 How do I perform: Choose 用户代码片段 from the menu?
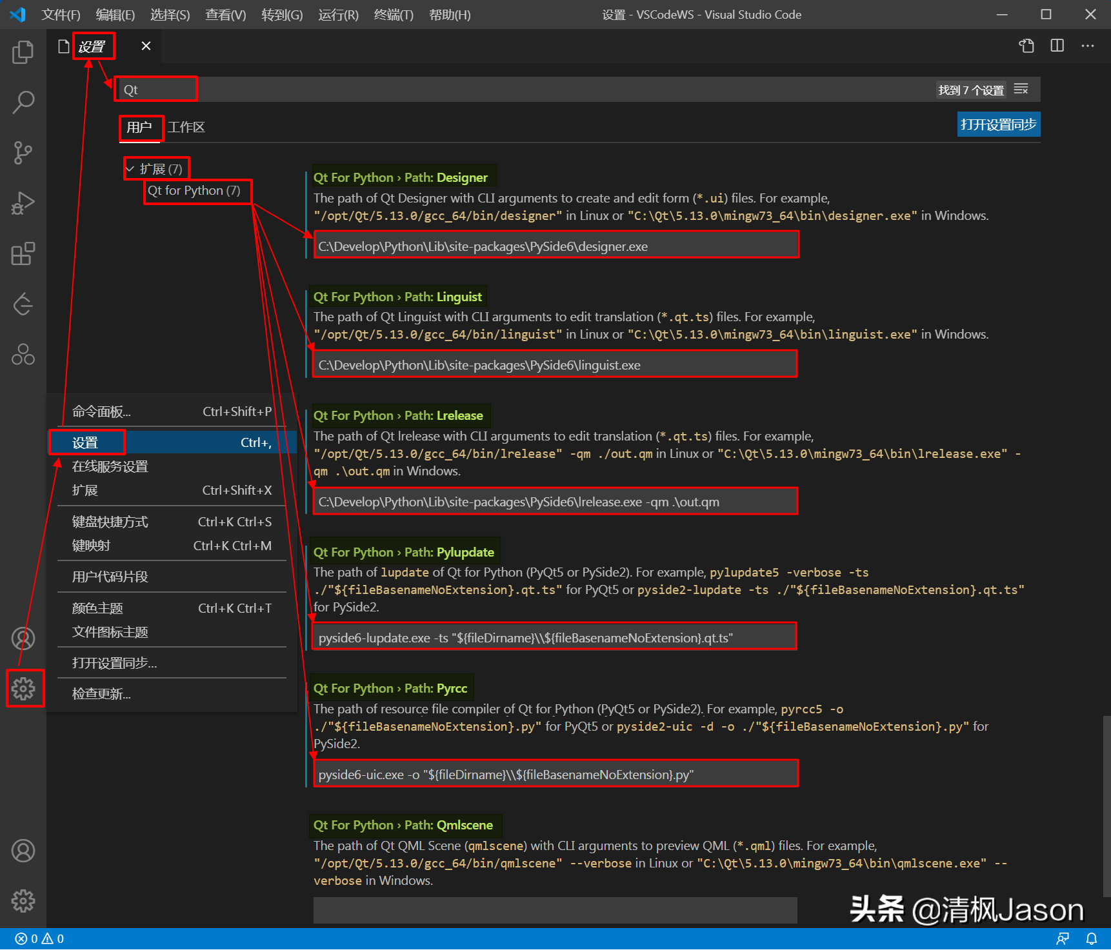point(172,577)
